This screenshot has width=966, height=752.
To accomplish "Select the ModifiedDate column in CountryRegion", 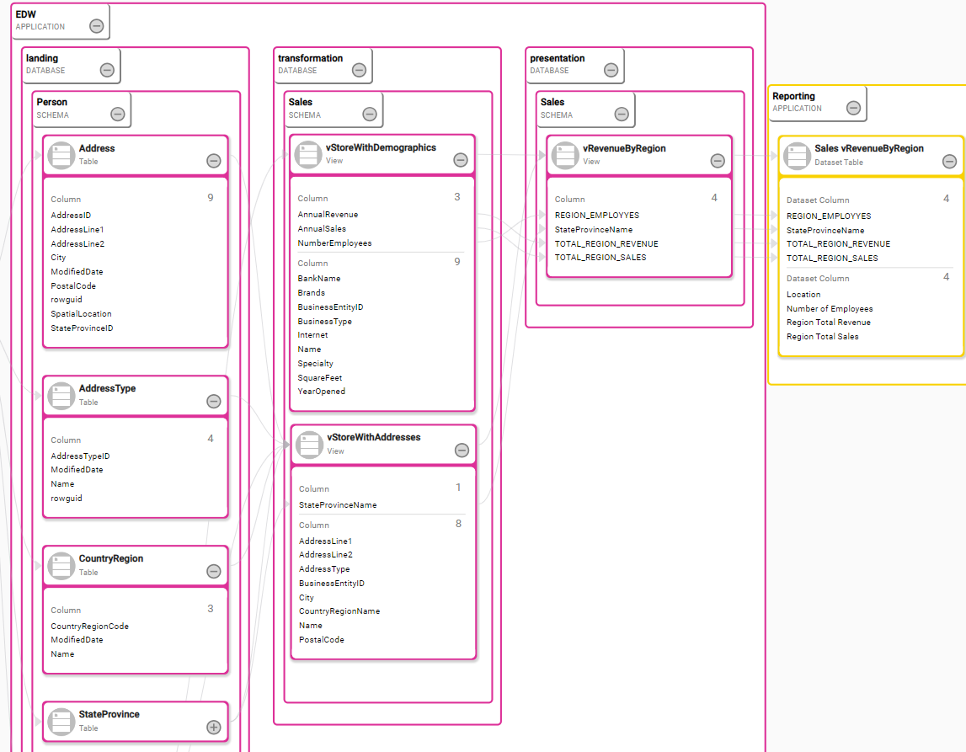I will [77, 640].
